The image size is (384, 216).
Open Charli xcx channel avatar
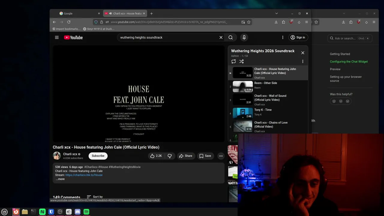coord(57,156)
